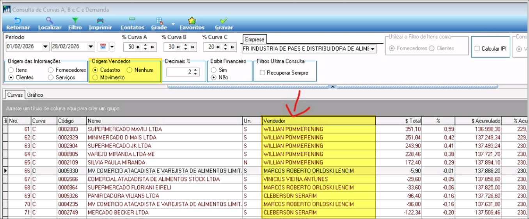Open the Localizar search tool
The height and width of the screenshot is (219, 529).
click(50, 21)
